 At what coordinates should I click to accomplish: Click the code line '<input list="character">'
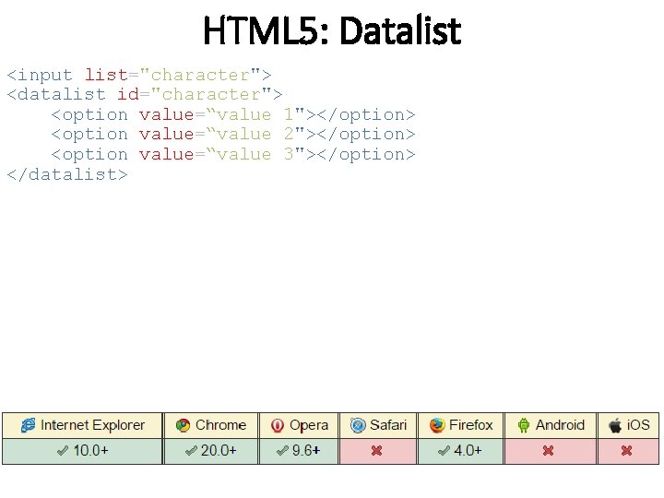click(139, 76)
